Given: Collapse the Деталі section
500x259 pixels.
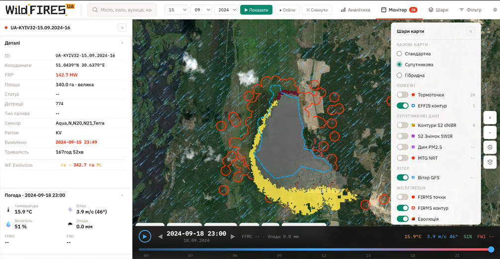Looking at the screenshot, I should (122, 43).
